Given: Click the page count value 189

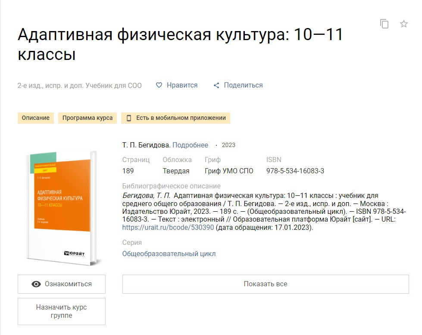Looking at the screenshot, I should (x=128, y=171).
